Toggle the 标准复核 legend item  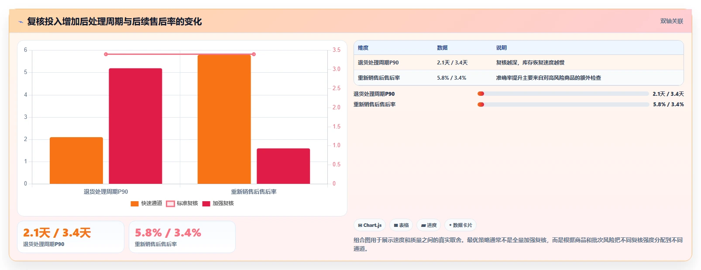point(182,203)
